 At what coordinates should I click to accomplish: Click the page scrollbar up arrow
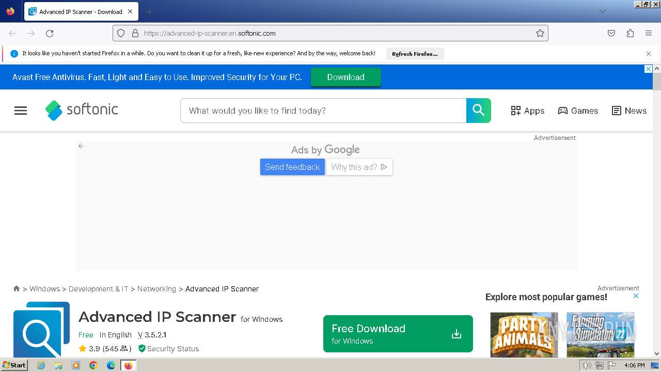tap(657, 69)
